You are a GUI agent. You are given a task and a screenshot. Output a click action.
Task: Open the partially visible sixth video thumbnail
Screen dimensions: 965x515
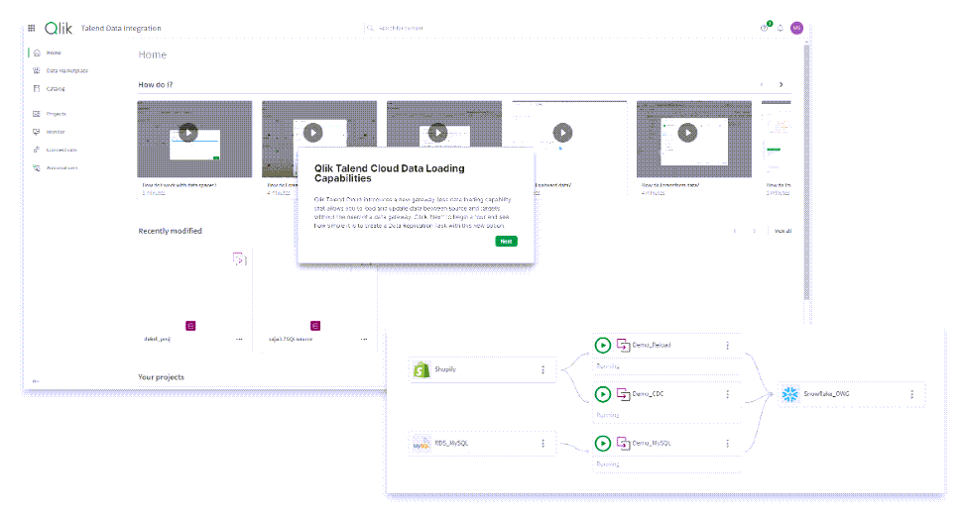(x=777, y=140)
